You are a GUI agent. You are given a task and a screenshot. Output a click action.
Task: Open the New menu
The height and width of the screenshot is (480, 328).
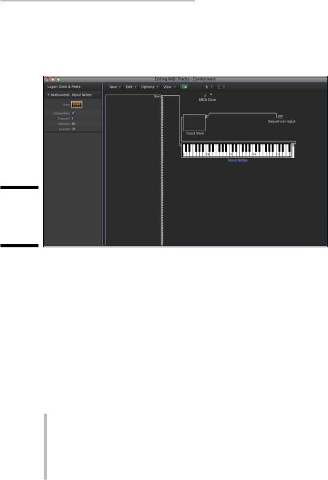[115, 87]
